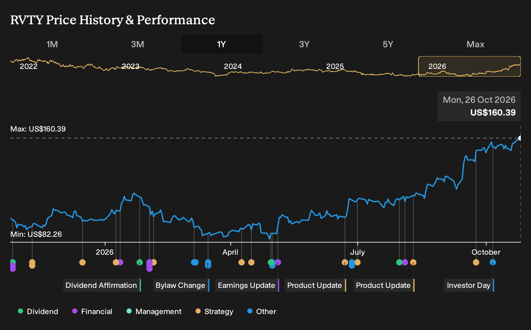Click the orange strategy dot just left of October

coord(476,262)
